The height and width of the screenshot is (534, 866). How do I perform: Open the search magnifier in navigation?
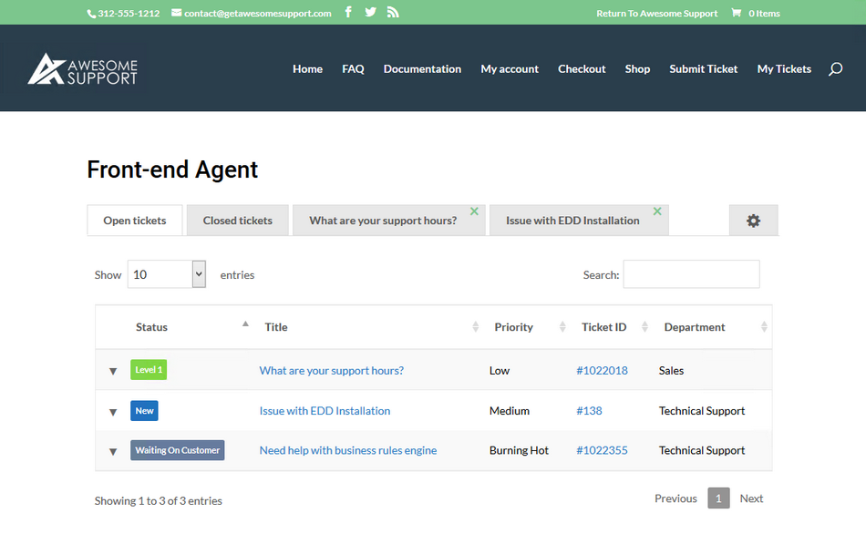coord(835,69)
